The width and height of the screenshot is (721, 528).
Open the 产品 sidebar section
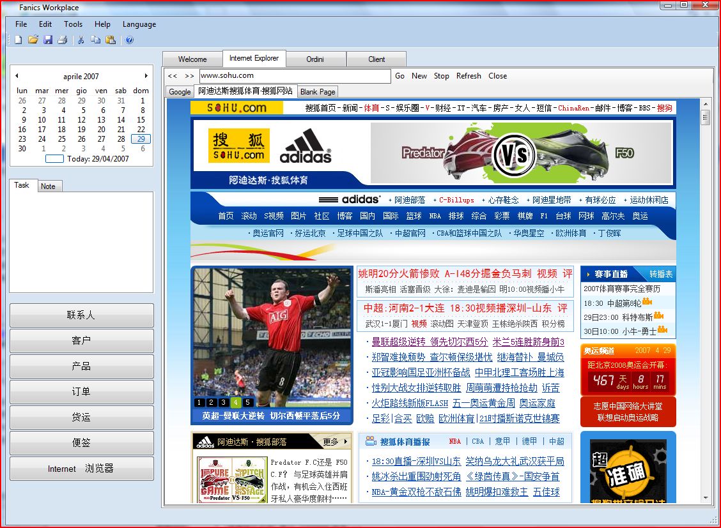[81, 366]
